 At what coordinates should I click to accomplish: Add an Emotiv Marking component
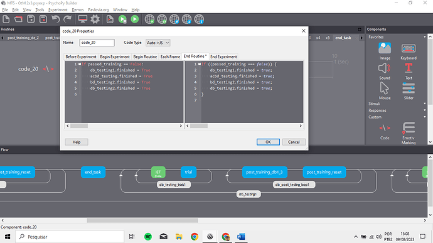coord(409,133)
